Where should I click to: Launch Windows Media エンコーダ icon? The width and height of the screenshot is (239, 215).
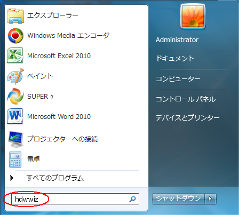(15, 36)
